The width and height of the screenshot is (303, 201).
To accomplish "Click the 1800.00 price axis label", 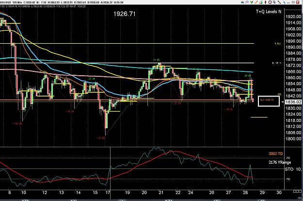I will coord(293,139).
